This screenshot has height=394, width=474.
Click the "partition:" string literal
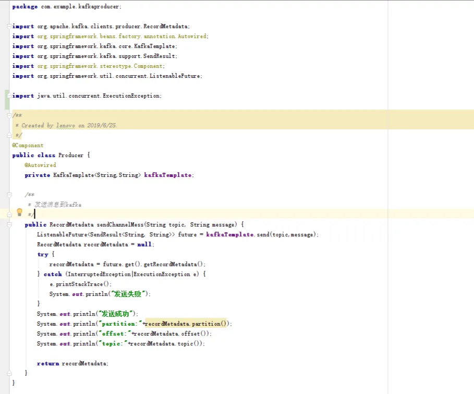[x=120, y=324]
